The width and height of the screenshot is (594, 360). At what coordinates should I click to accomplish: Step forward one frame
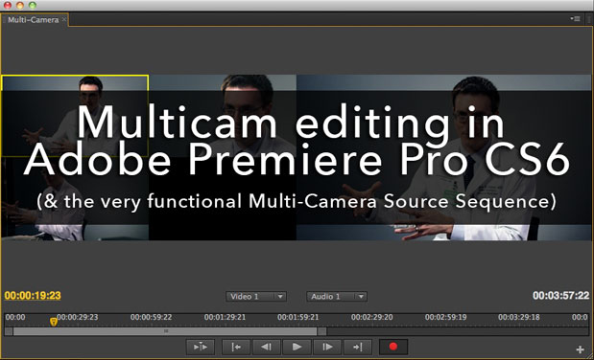point(327,347)
